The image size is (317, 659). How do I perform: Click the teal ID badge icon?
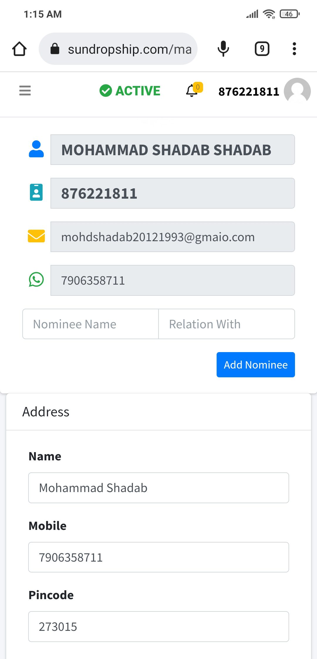(x=36, y=192)
